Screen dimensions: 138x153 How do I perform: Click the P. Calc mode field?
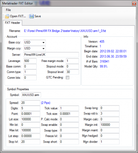pyautogui.click(x=69, y=119)
